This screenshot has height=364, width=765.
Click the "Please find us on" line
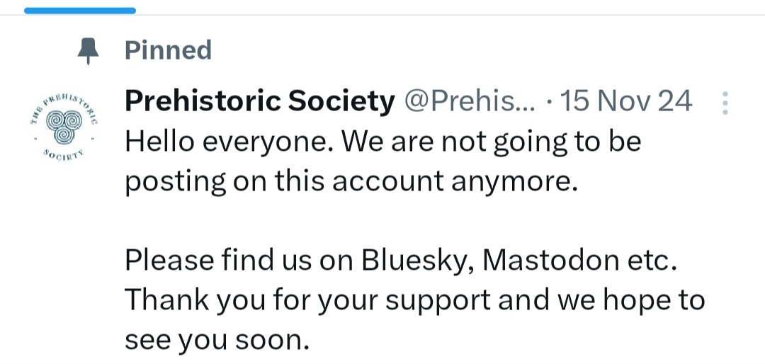coord(242,261)
